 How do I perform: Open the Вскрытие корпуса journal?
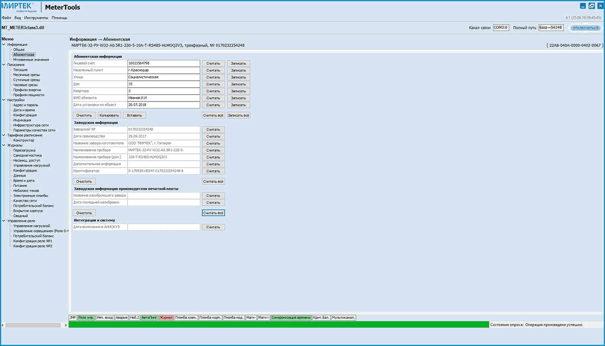click(x=28, y=211)
